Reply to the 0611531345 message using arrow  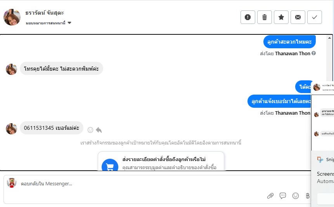click(x=99, y=130)
